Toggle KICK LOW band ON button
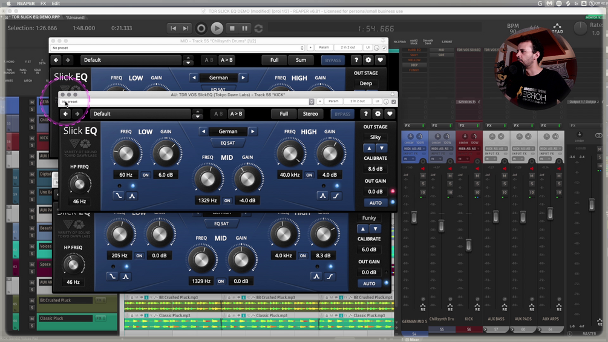Viewport: 608px width, 342px height. click(145, 175)
